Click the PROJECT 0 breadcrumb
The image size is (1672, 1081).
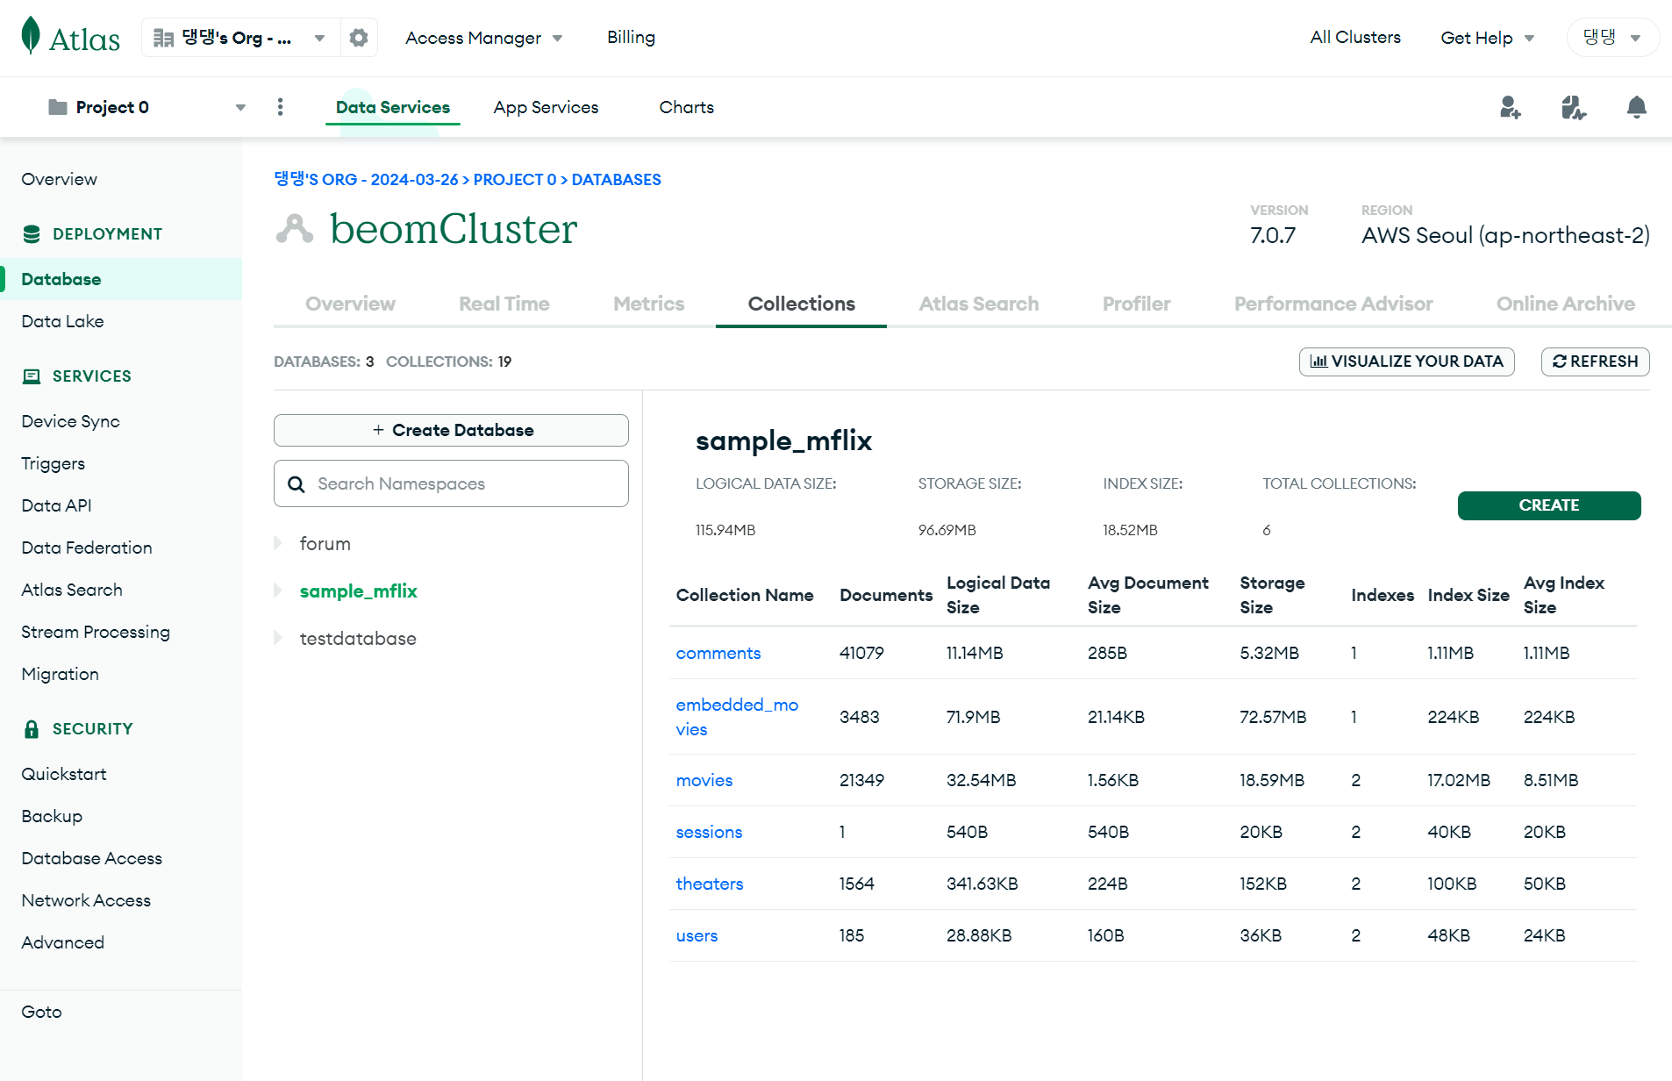point(515,180)
